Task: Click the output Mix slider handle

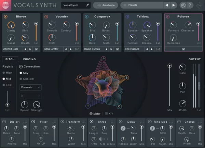Action: click(169, 66)
